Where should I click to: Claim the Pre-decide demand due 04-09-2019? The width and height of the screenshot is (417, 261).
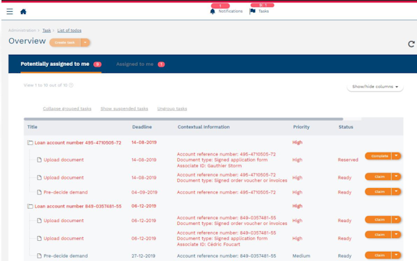[378, 192]
